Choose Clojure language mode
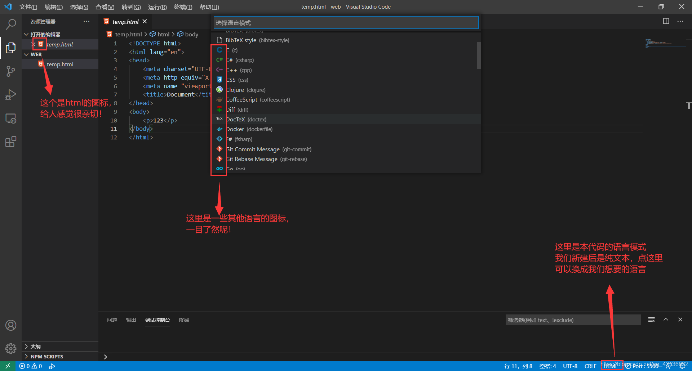The height and width of the screenshot is (371, 692). click(346, 90)
